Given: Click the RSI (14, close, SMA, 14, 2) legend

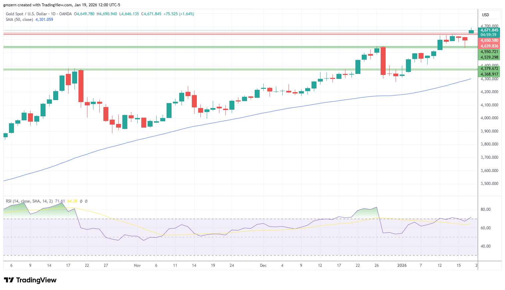Looking at the screenshot, I should coord(29,201).
